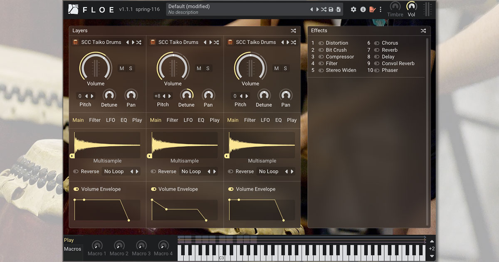Randomize the preset with shuffle icon
Viewport: 499px width, 262px height.
click(x=324, y=10)
